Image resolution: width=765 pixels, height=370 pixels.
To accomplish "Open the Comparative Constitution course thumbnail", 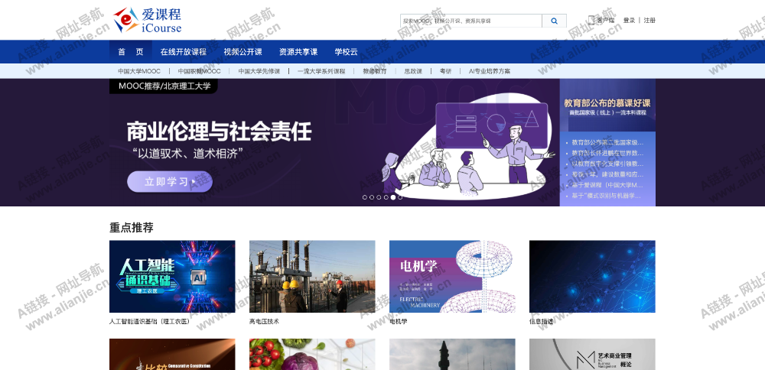I will tap(172, 355).
